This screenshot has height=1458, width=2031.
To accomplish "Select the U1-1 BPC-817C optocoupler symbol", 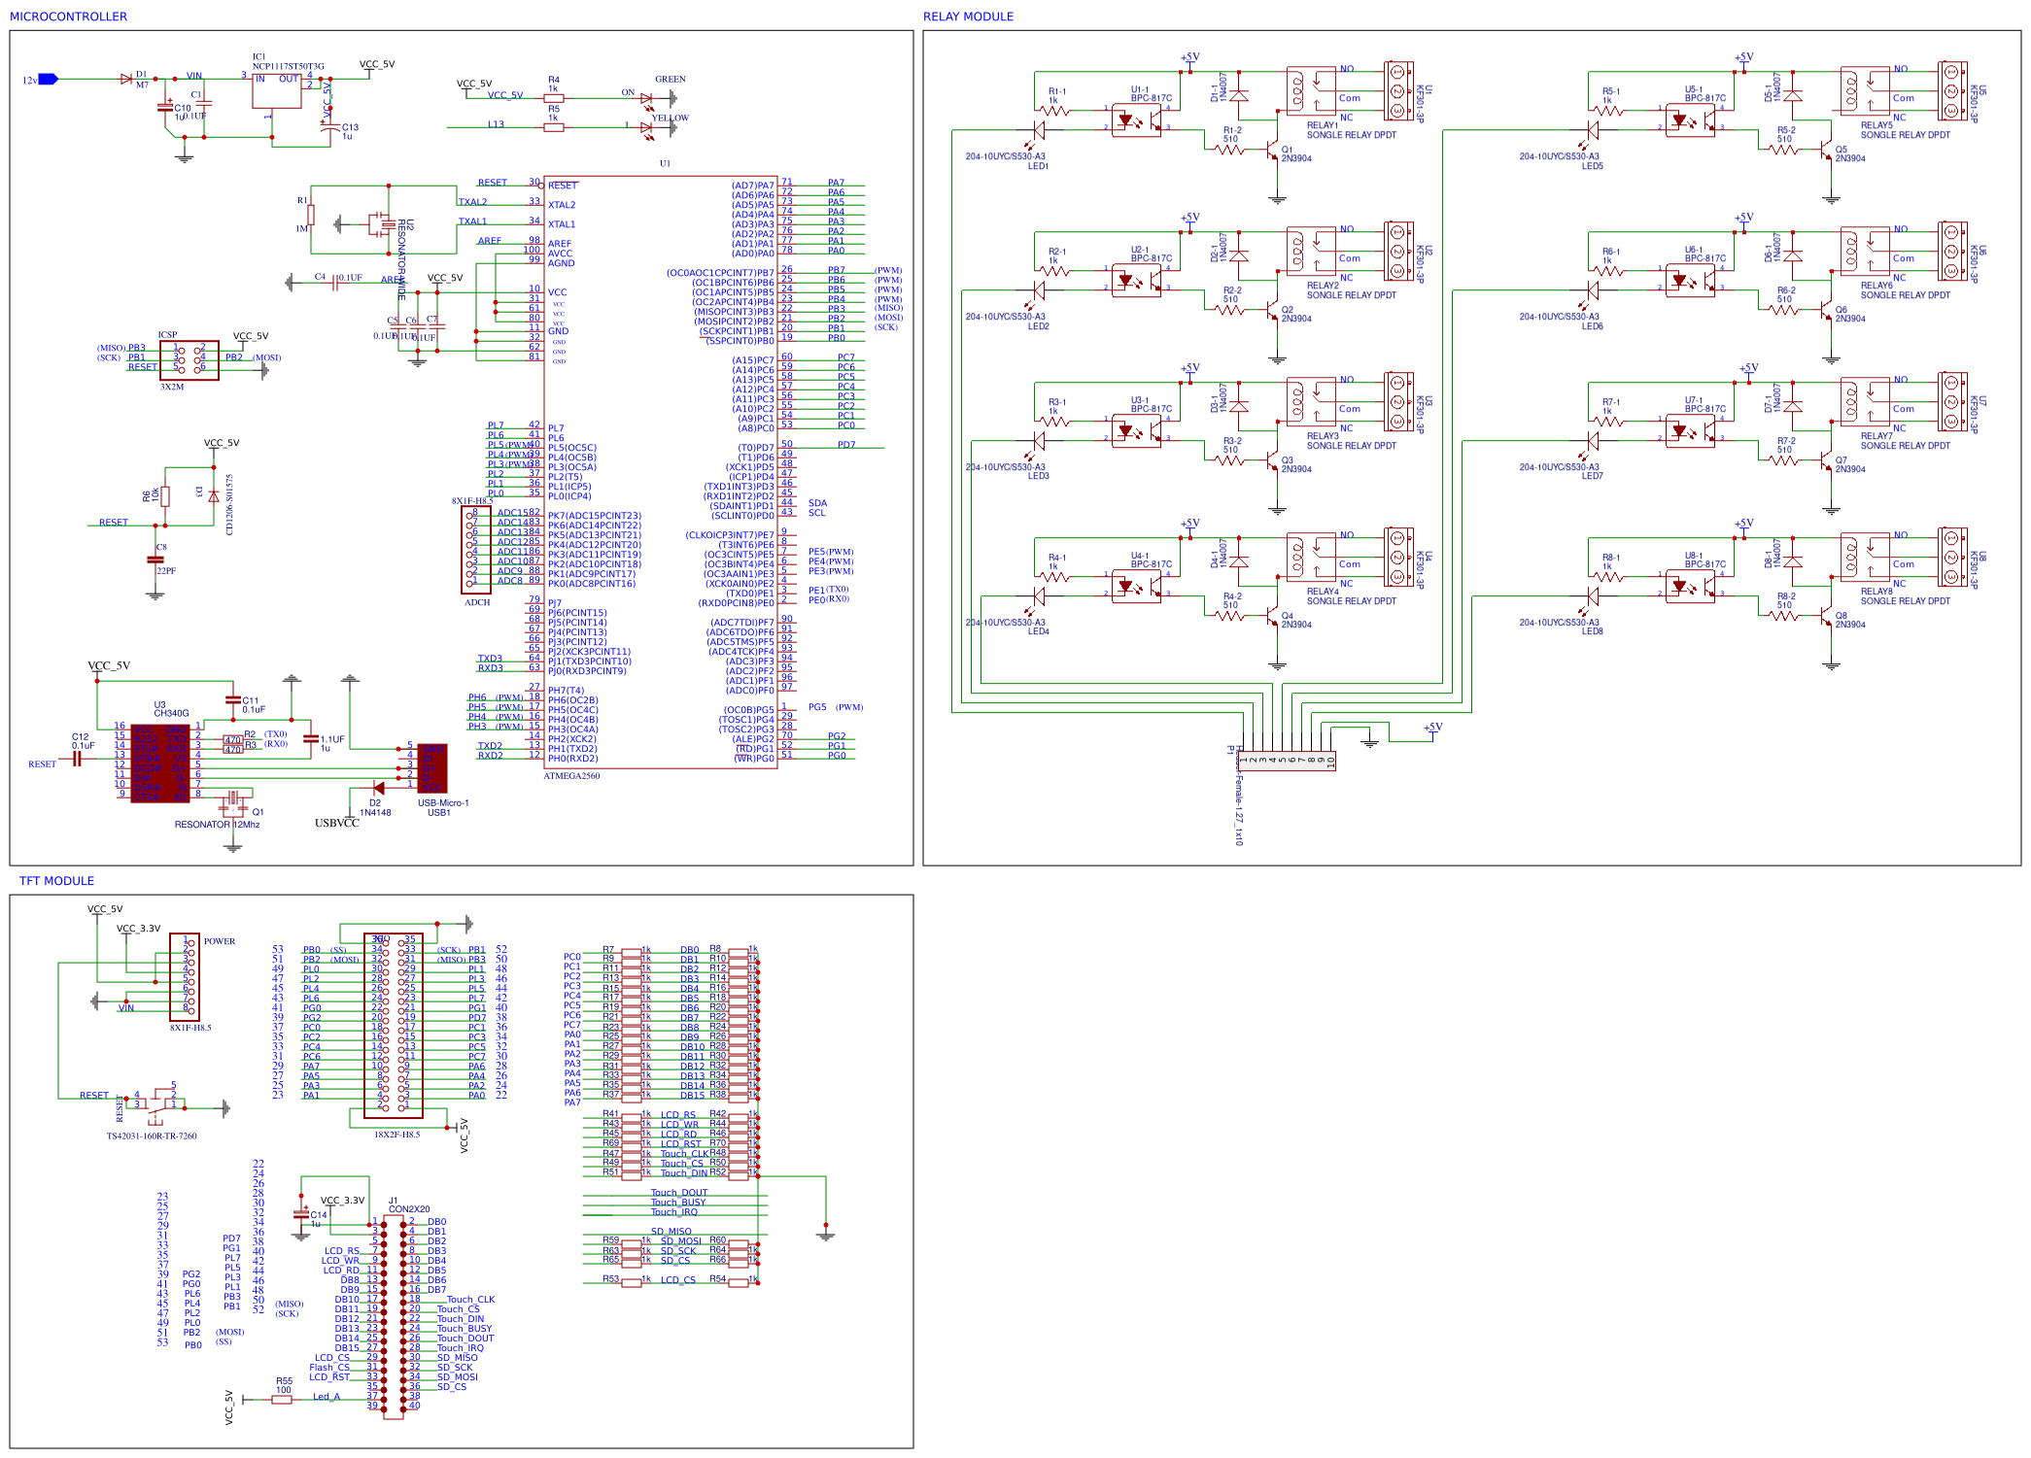I will [1136, 119].
